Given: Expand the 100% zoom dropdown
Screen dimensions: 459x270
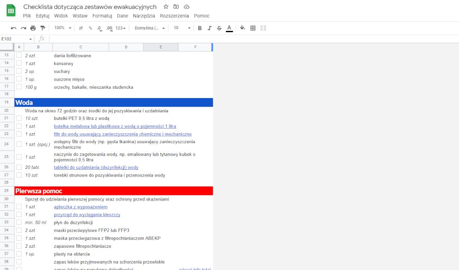Looking at the screenshot, I should pyautogui.click(x=63, y=28).
